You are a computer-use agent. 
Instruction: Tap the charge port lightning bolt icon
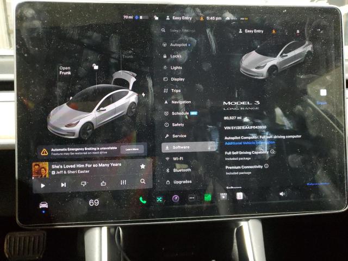tap(144, 95)
